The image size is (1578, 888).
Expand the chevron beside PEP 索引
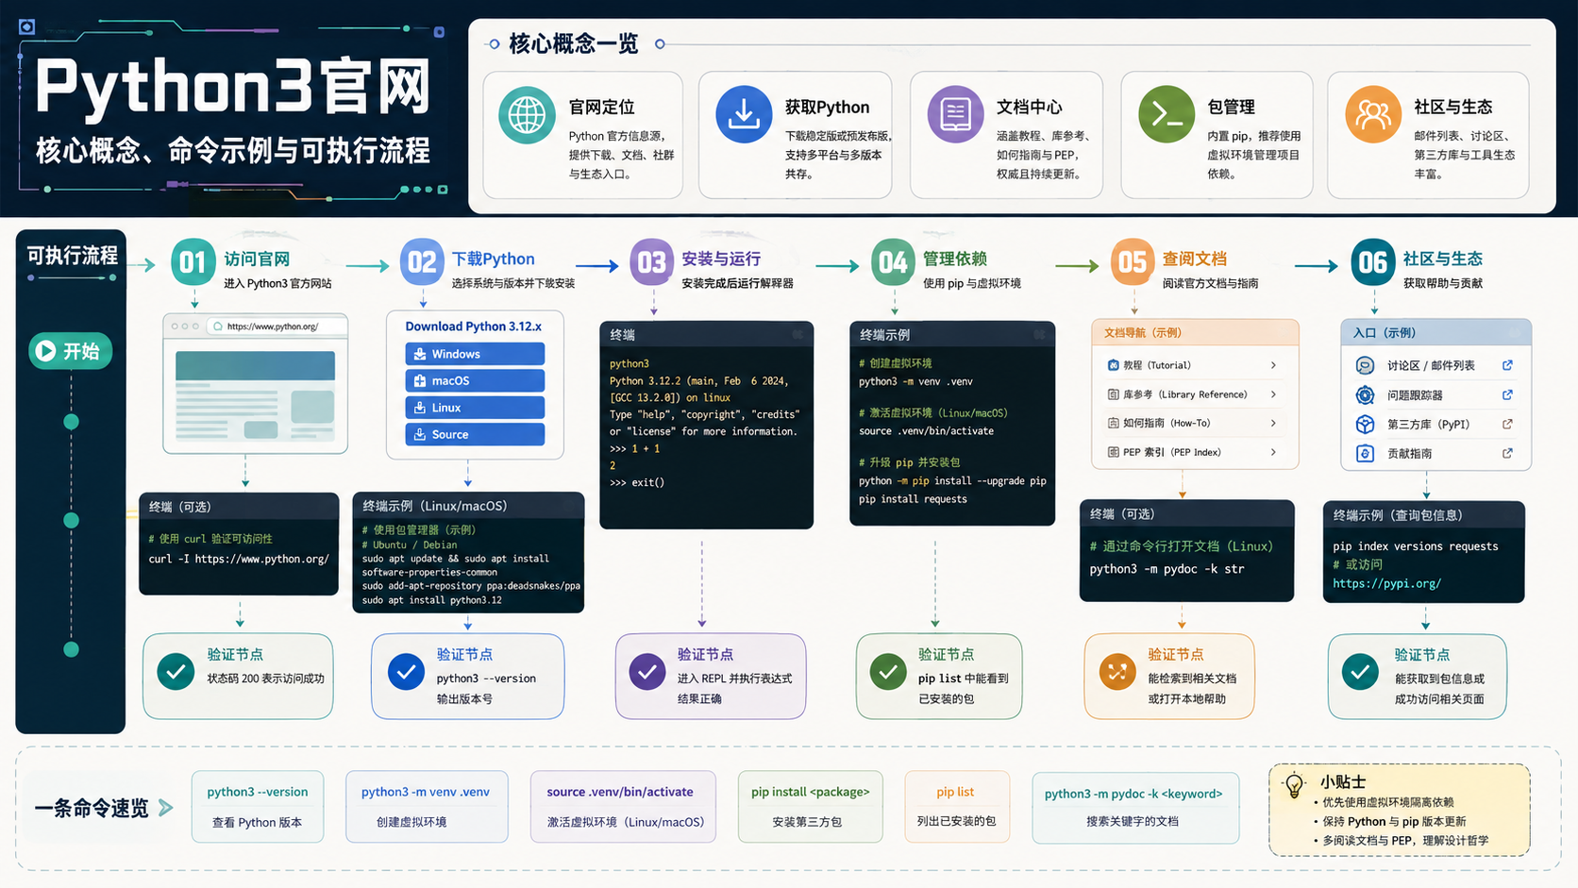coord(1273,452)
